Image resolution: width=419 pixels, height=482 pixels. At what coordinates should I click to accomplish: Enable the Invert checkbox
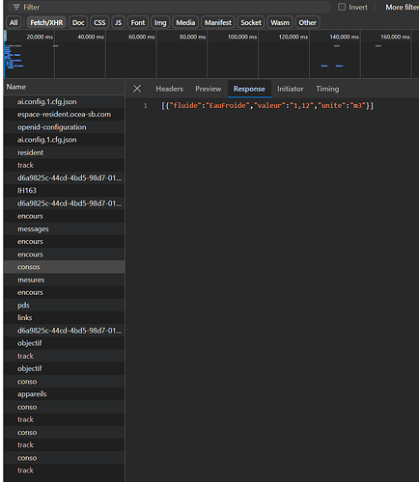tap(342, 7)
